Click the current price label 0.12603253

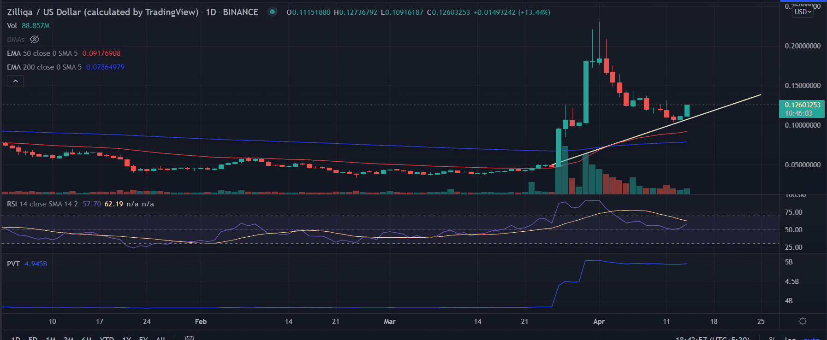coord(802,105)
